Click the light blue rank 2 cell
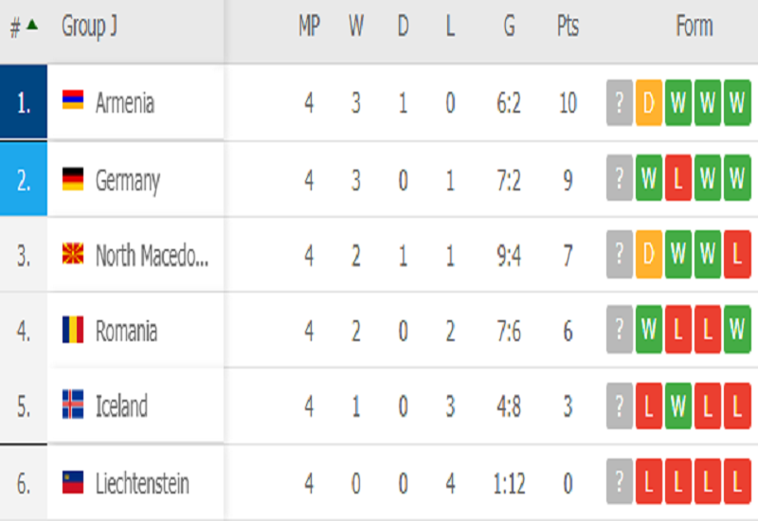This screenshot has width=758, height=521. click(x=24, y=179)
